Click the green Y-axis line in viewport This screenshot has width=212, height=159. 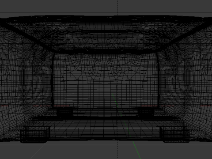tap(126, 126)
